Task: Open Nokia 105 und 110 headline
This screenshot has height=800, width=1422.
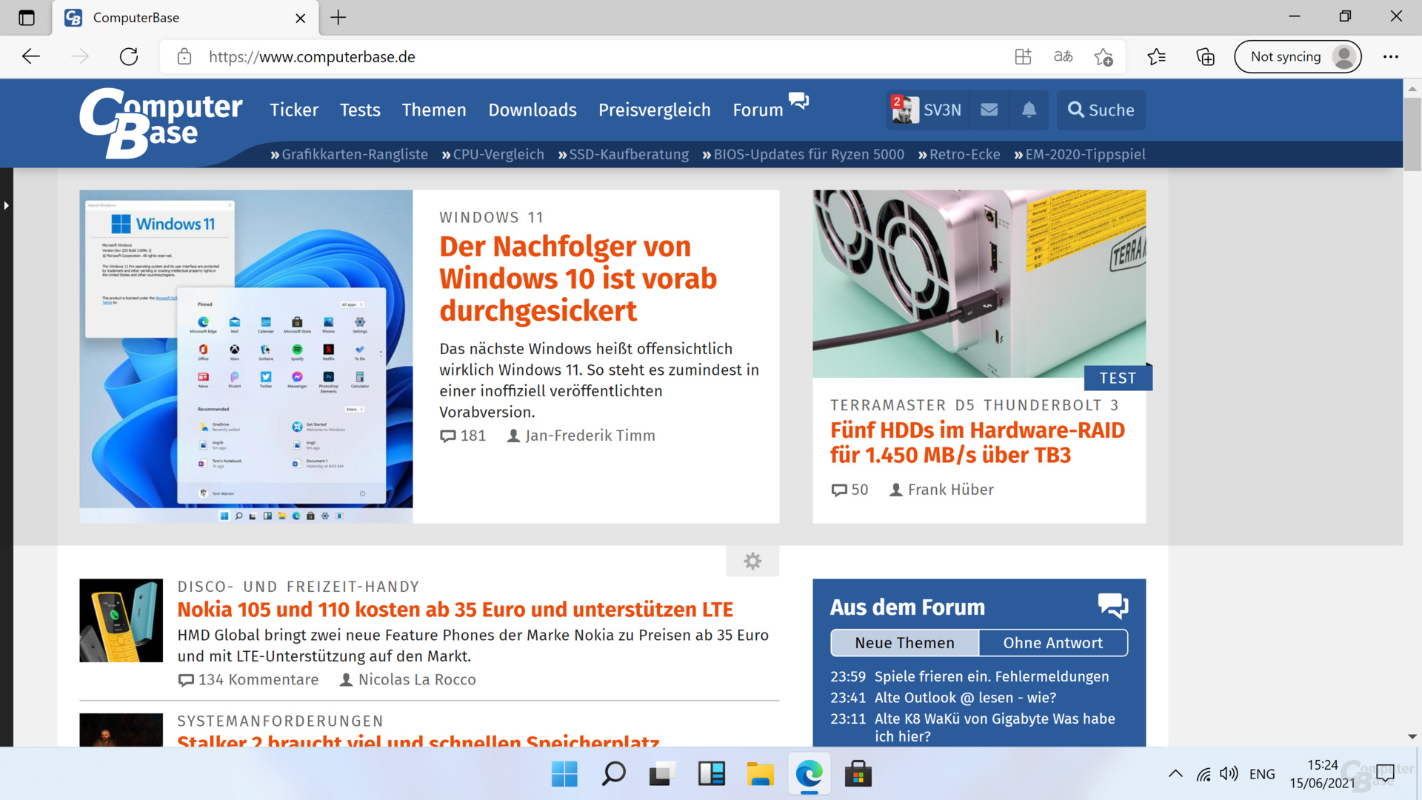Action: click(455, 610)
